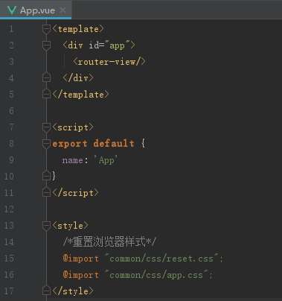Click the export keyword
Viewport: 282px width, 301px height.
70,144
